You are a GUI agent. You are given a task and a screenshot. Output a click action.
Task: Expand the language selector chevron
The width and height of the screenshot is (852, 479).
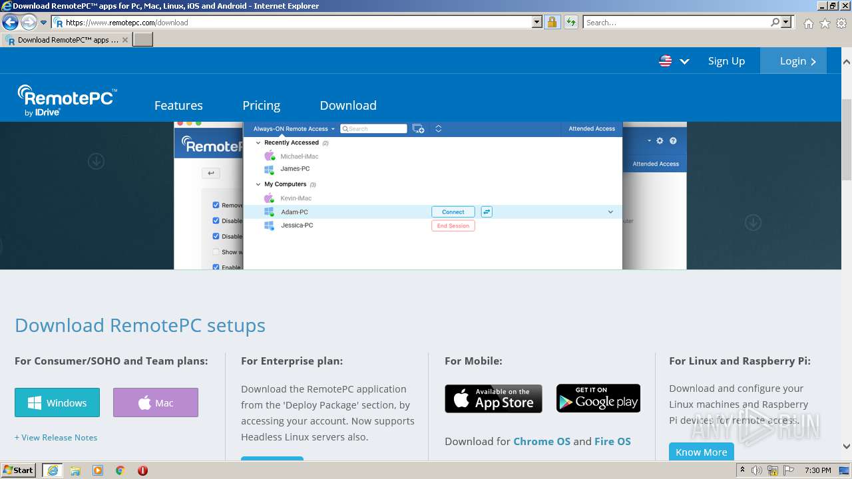[684, 62]
